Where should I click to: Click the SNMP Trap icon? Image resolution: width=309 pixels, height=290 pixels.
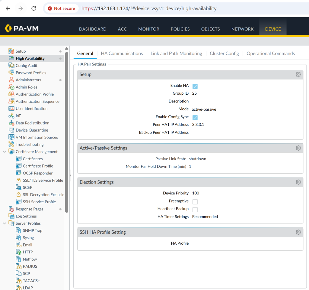[18, 230]
